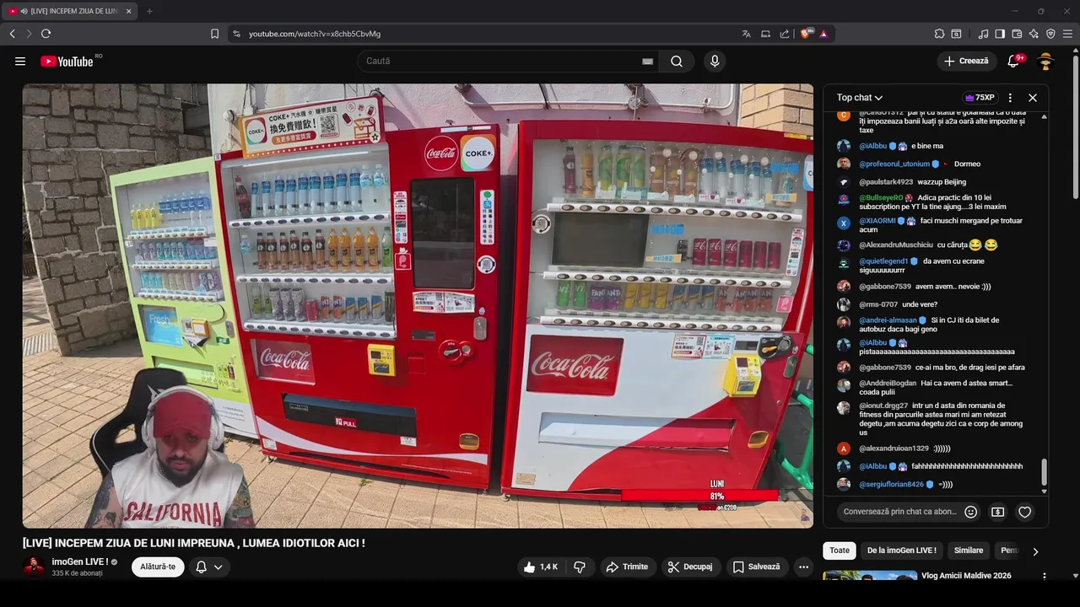Open options for Vlog Amicii Maldive 2026
This screenshot has height=607, width=1080.
click(1044, 577)
